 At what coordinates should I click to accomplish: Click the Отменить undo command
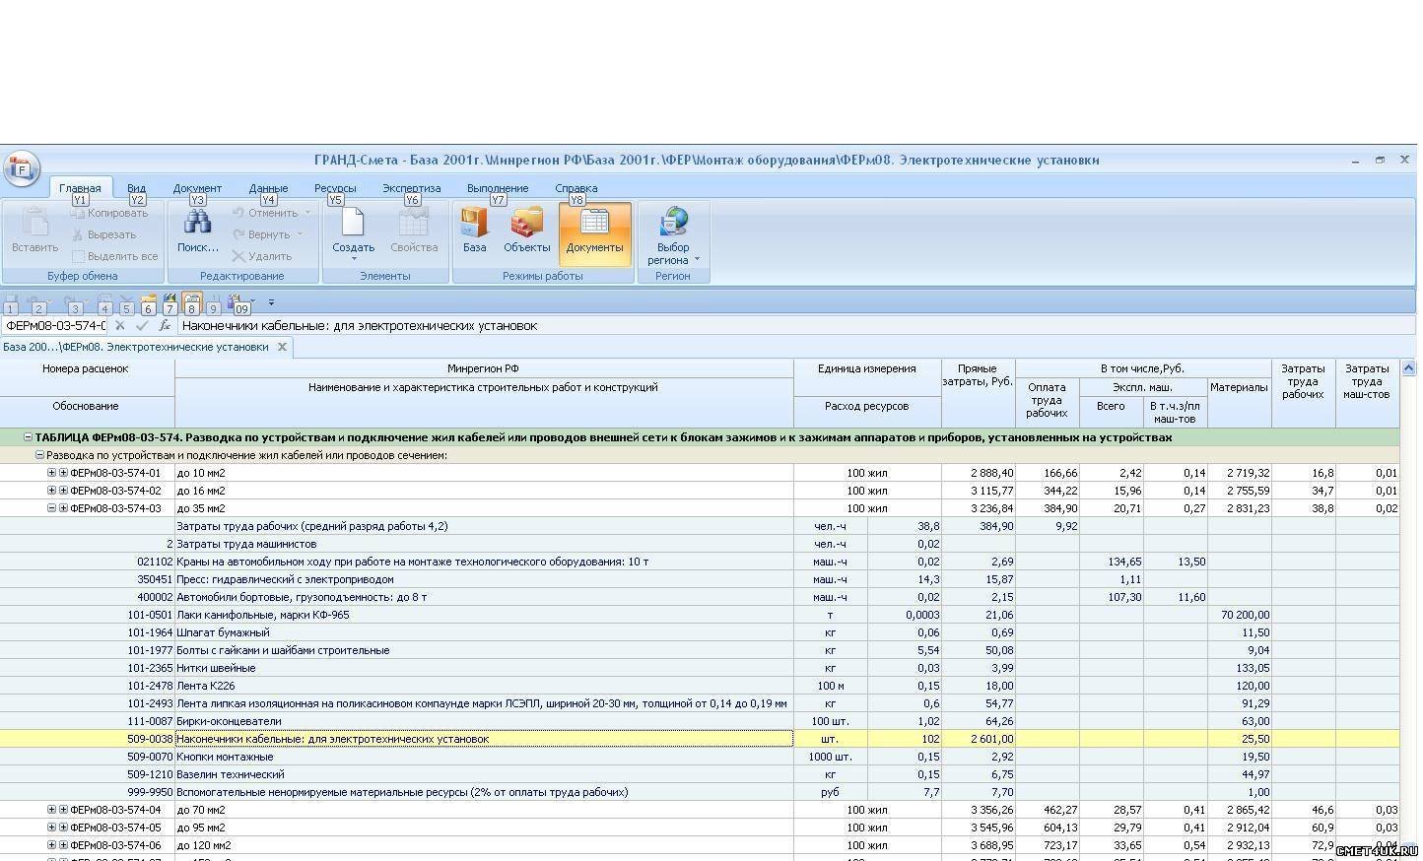pyautogui.click(x=265, y=213)
